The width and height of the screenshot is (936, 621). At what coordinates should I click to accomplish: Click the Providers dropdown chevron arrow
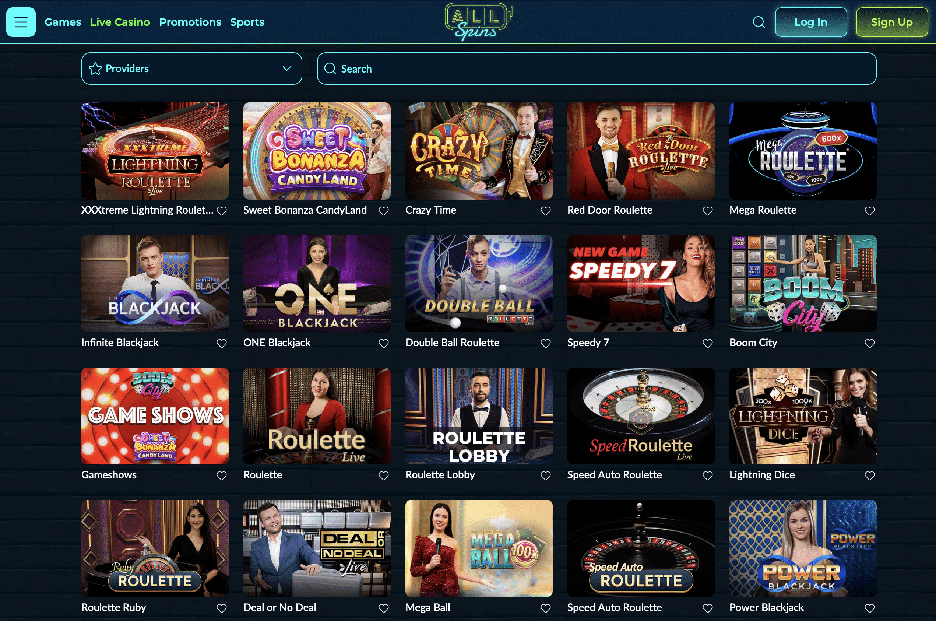[x=287, y=69]
